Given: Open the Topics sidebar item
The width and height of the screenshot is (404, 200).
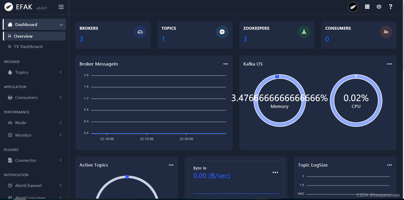Looking at the screenshot, I should pos(34,72).
